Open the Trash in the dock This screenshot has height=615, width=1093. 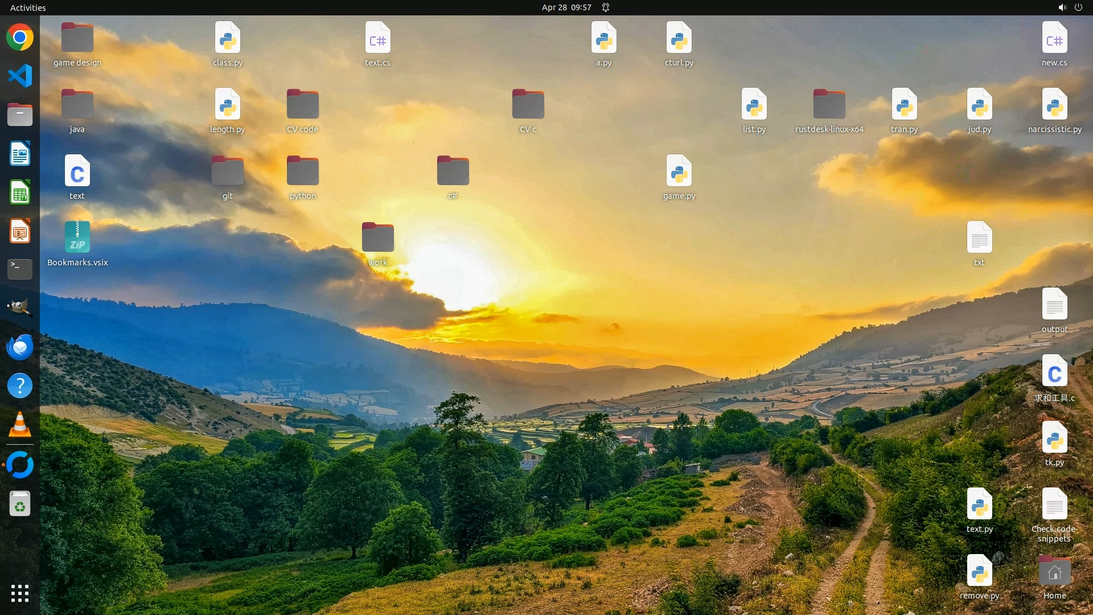(x=20, y=504)
